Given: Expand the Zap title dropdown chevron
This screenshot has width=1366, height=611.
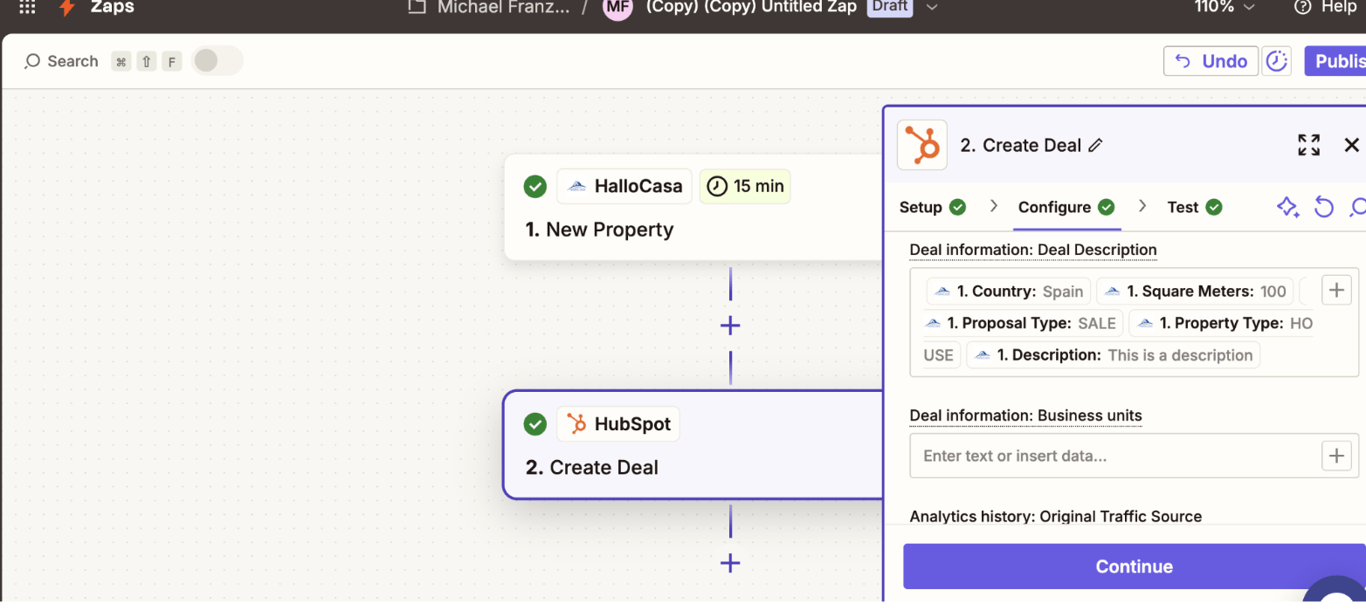Looking at the screenshot, I should point(932,7).
